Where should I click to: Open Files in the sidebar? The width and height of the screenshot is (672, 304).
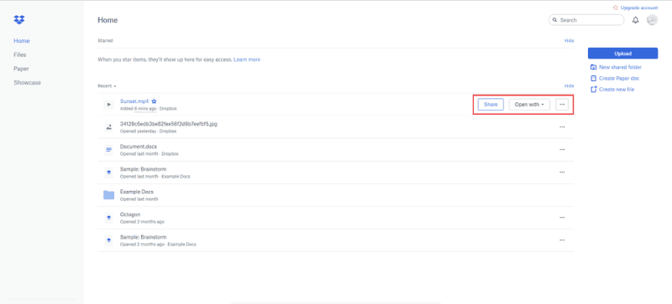tap(19, 54)
